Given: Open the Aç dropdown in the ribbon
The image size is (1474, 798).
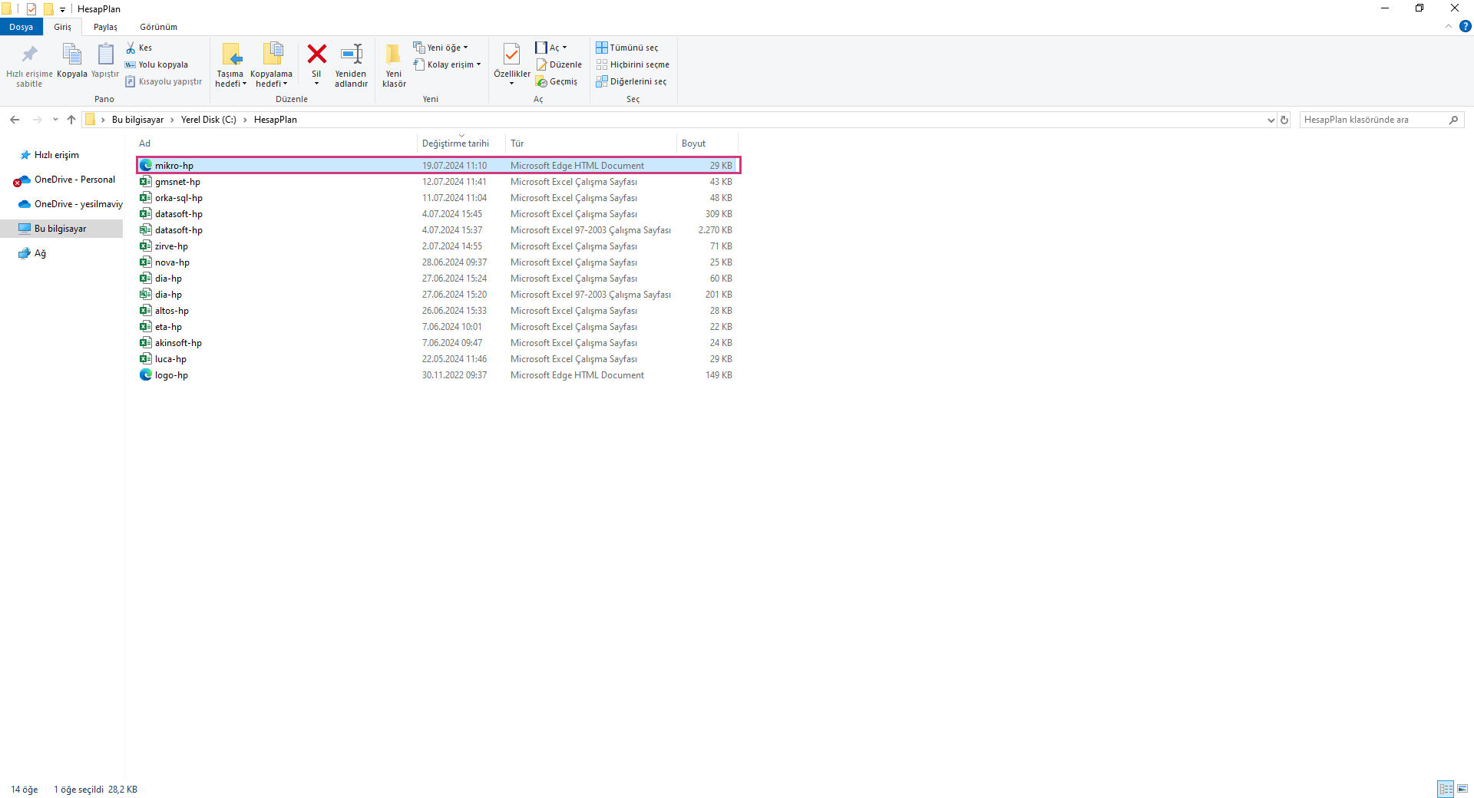Looking at the screenshot, I should click(551, 48).
